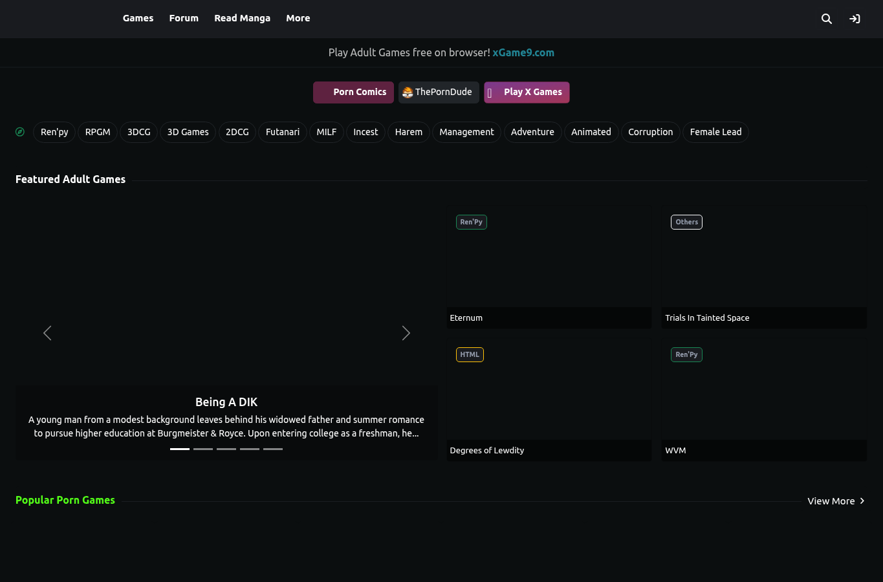Open the Eternum game card
Screen dimensions: 883x582
click(x=549, y=268)
